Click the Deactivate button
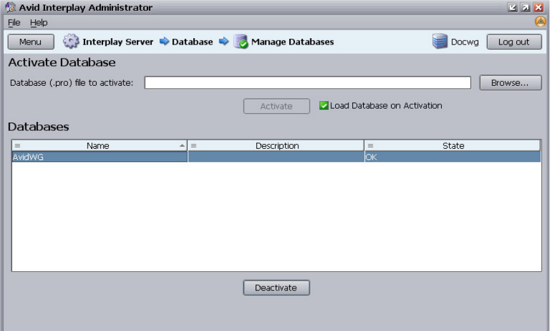Image resolution: width=550 pixels, height=331 pixels. pos(277,288)
